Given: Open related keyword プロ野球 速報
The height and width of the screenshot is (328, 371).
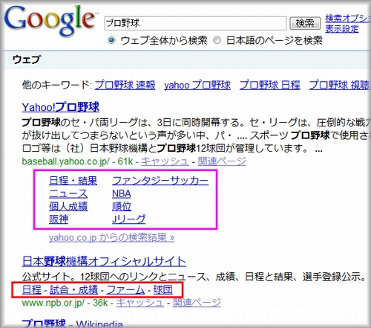Looking at the screenshot, I should (125, 85).
